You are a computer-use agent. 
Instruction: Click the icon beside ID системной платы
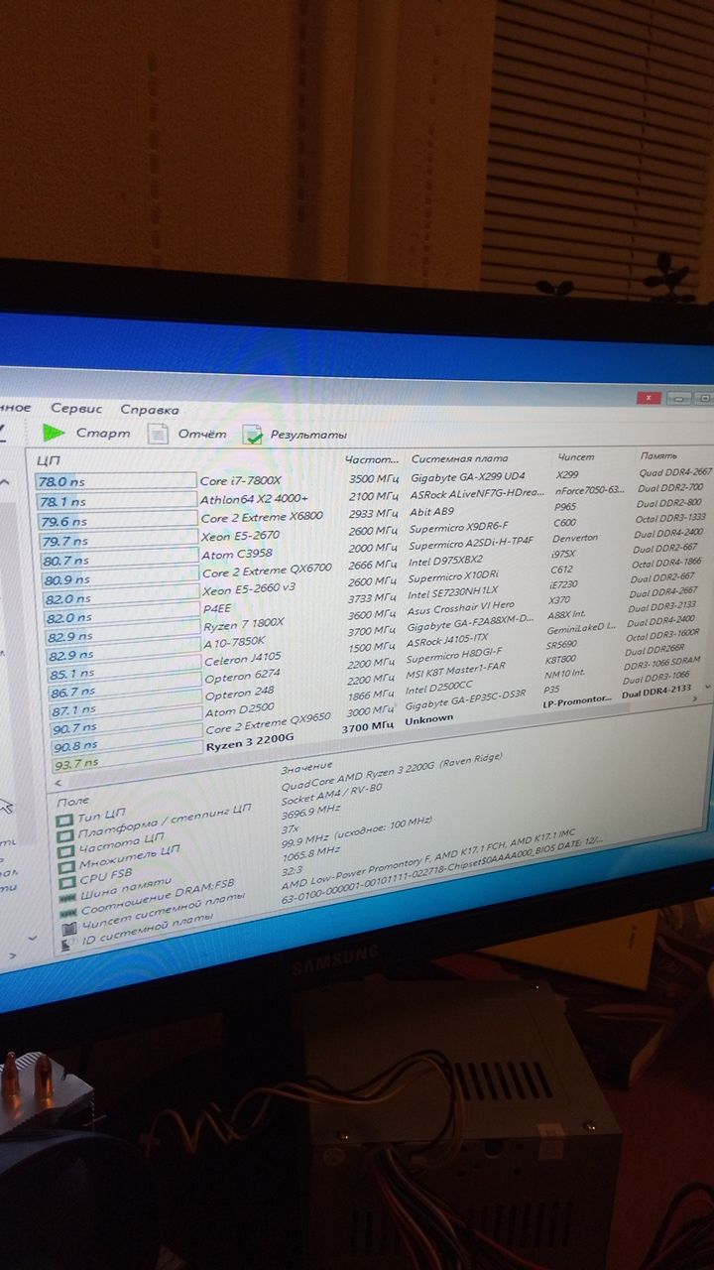tap(69, 946)
